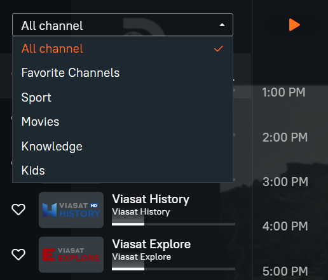Image resolution: width=328 pixels, height=280 pixels.
Task: Select Kids from the dropdown list
Action: click(x=123, y=170)
